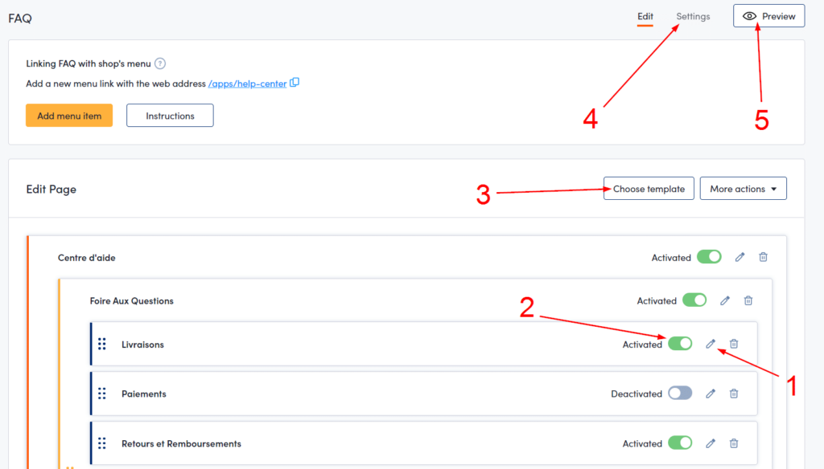This screenshot has width=824, height=469.
Task: Activate the Paiements category toggle
Action: coord(680,394)
